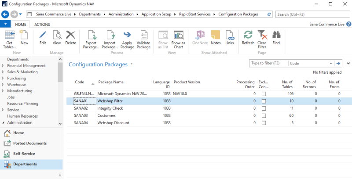Sort by Code column header

click(80, 82)
